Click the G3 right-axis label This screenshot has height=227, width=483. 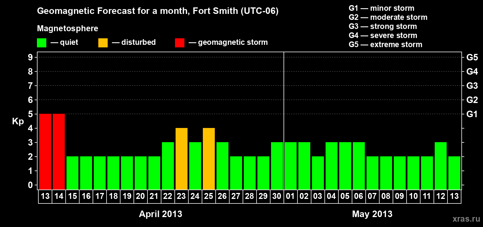[x=472, y=86]
